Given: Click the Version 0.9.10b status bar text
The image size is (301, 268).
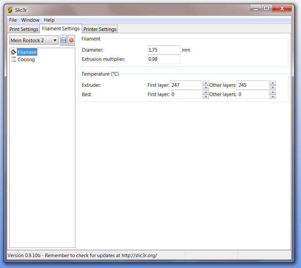Looking at the screenshot, I should (x=82, y=256).
